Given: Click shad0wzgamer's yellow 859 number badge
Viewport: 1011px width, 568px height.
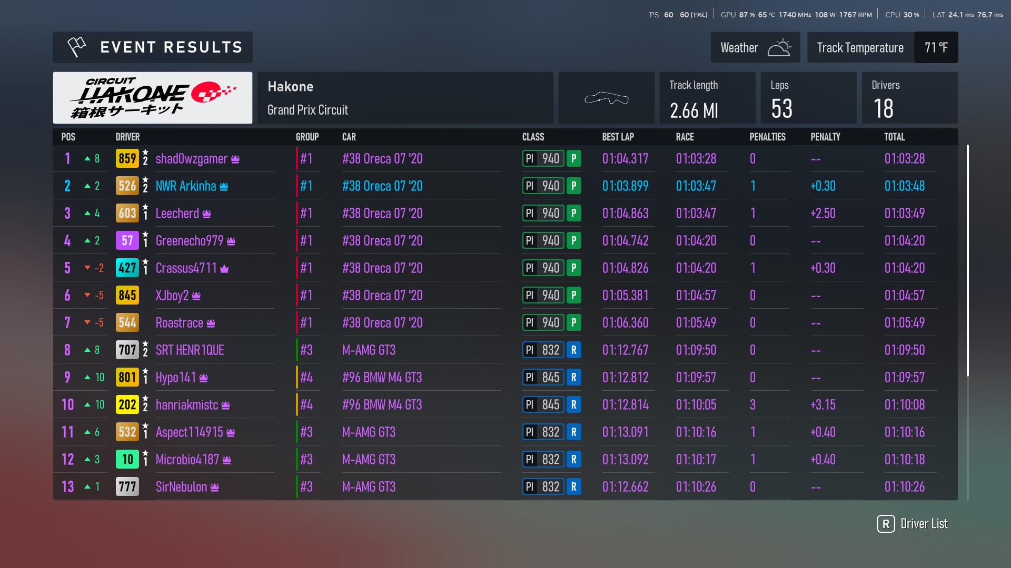Looking at the screenshot, I should pyautogui.click(x=127, y=158).
